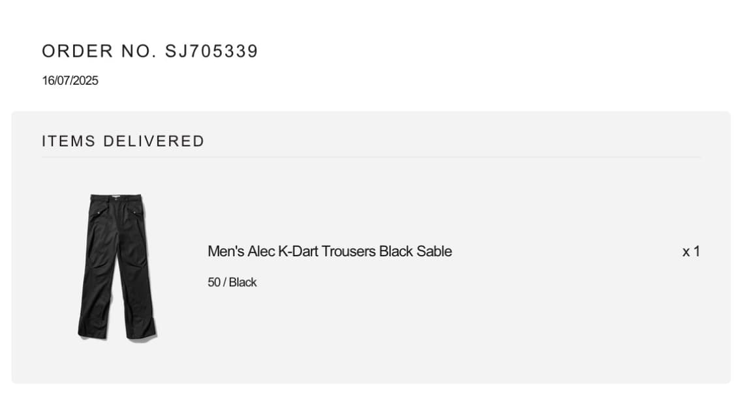Click the divider line under Items Delivered
The height and width of the screenshot is (399, 734).
pyautogui.click(x=371, y=158)
